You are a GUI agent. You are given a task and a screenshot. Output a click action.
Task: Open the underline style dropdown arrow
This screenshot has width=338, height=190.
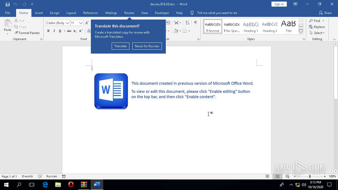click(64, 31)
